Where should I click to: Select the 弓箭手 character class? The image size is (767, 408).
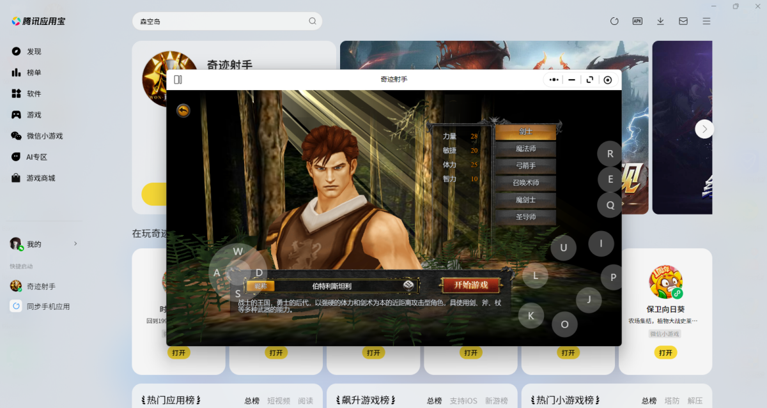pos(525,165)
